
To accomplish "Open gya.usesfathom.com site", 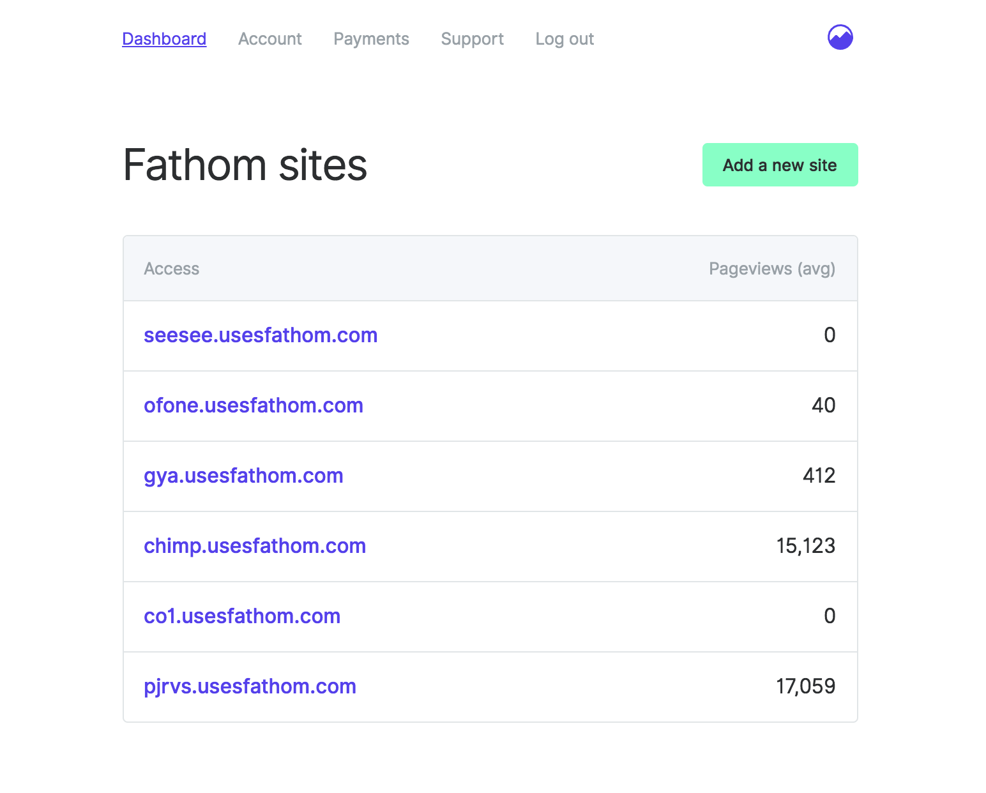I will (x=243, y=476).
